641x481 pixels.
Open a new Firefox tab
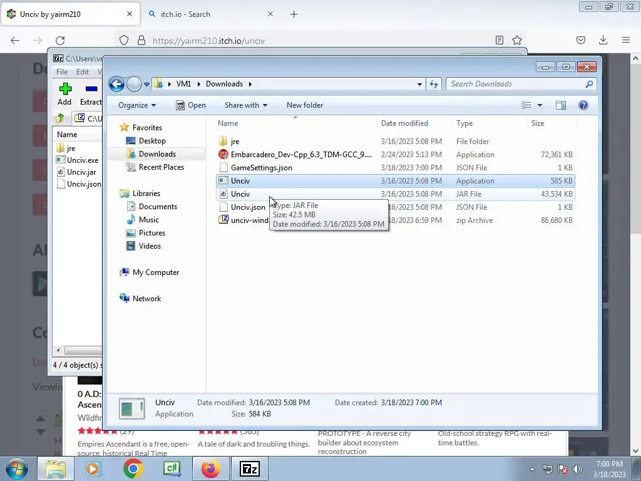click(x=294, y=14)
